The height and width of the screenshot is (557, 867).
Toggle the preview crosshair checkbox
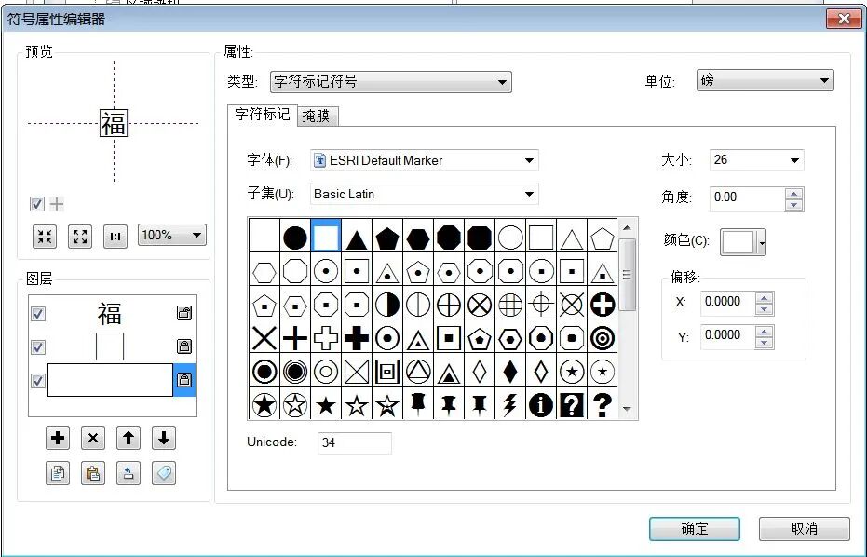click(37, 204)
